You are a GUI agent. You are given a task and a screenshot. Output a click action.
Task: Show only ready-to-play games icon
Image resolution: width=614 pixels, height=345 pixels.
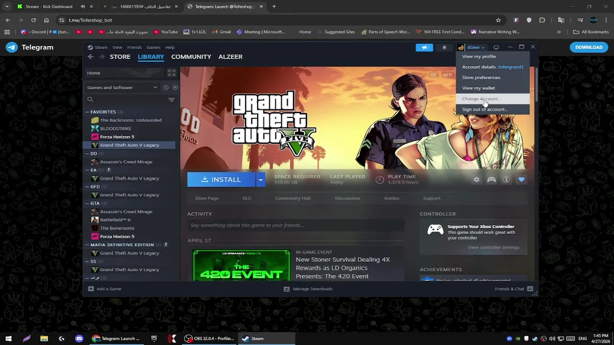click(175, 88)
